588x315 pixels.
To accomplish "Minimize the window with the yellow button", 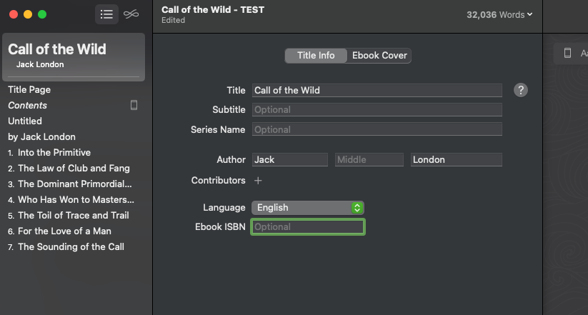I will (28, 14).
